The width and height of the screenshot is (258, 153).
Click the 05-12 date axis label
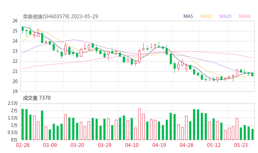pos(214,145)
